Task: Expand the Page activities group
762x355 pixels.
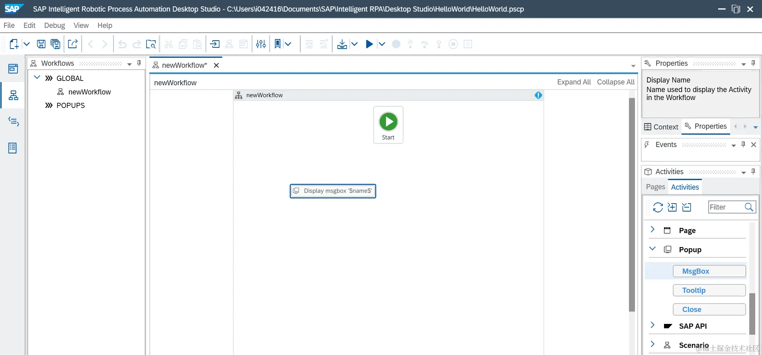Action: point(652,229)
